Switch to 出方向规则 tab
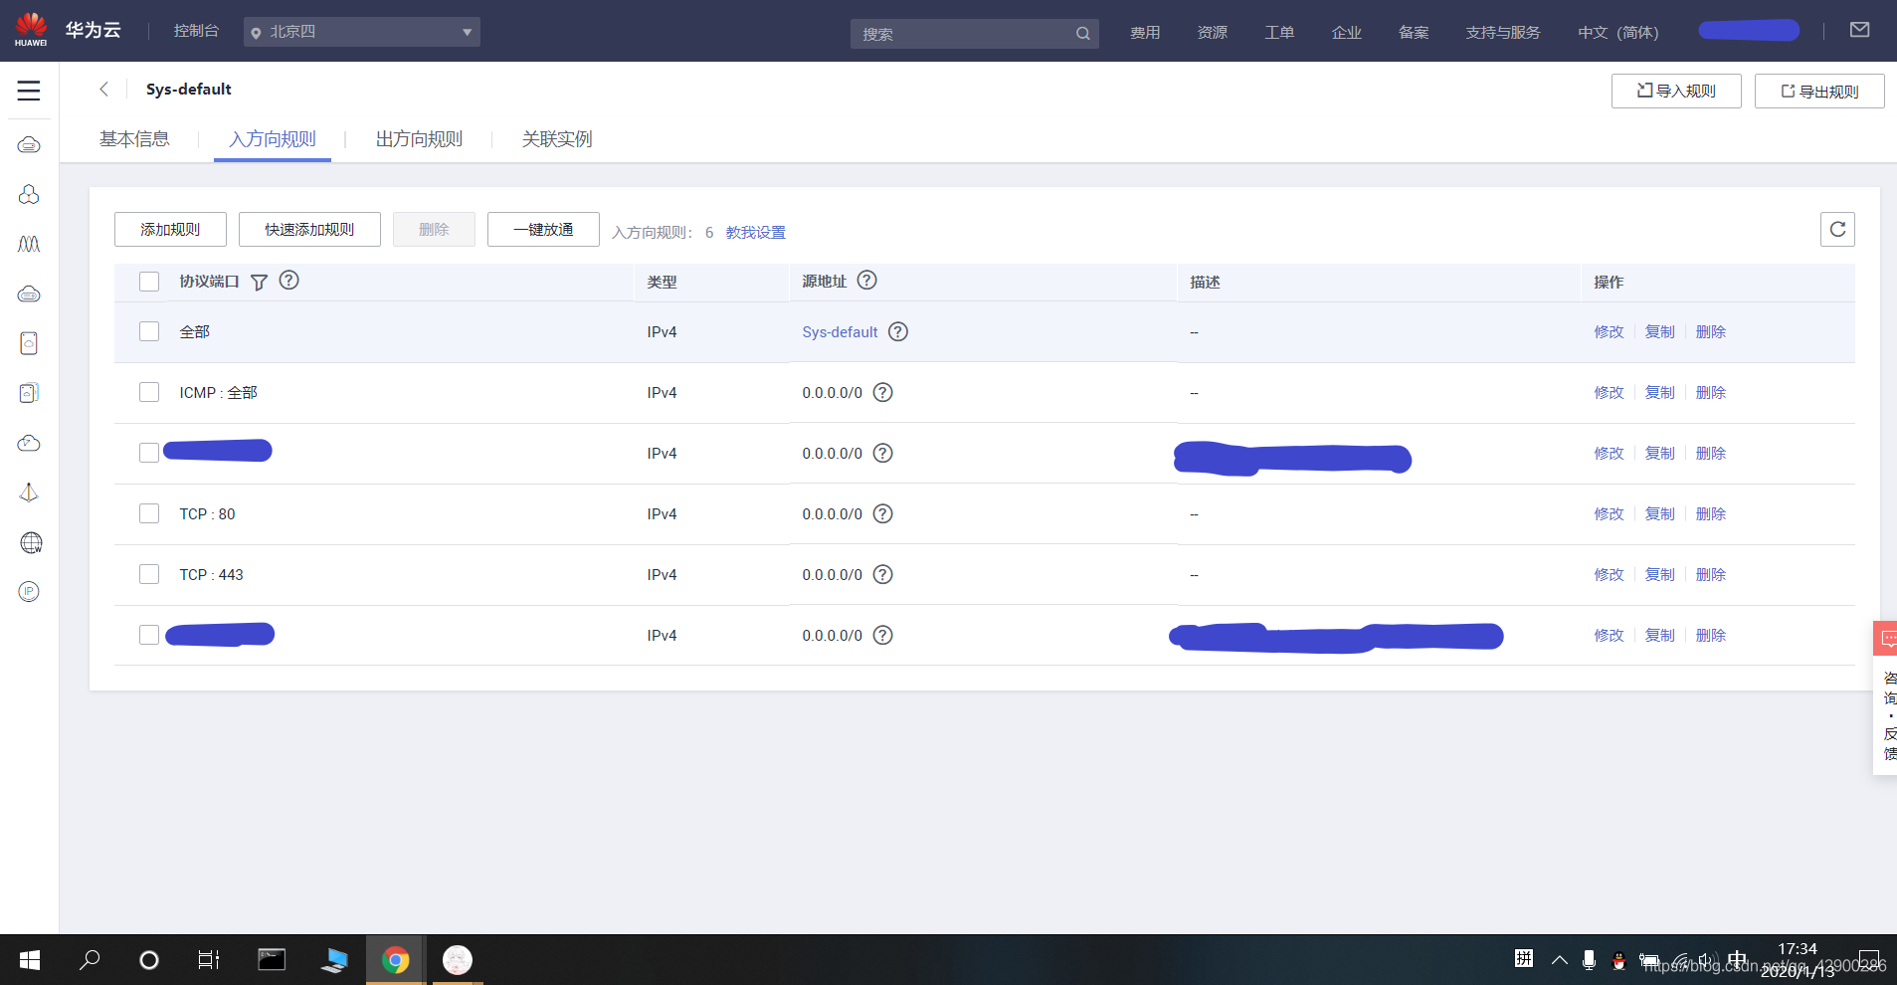Screen dimensions: 1897x985 419,139
